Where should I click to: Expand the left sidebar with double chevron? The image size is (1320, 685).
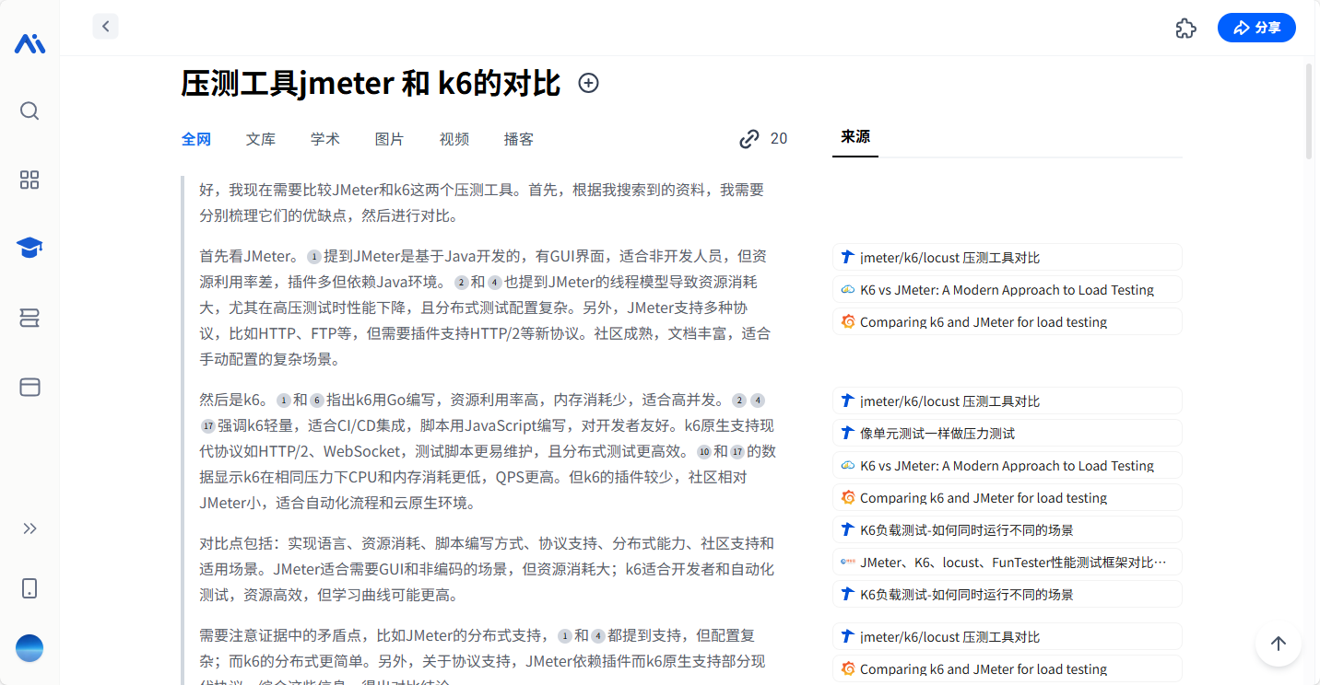click(x=29, y=528)
